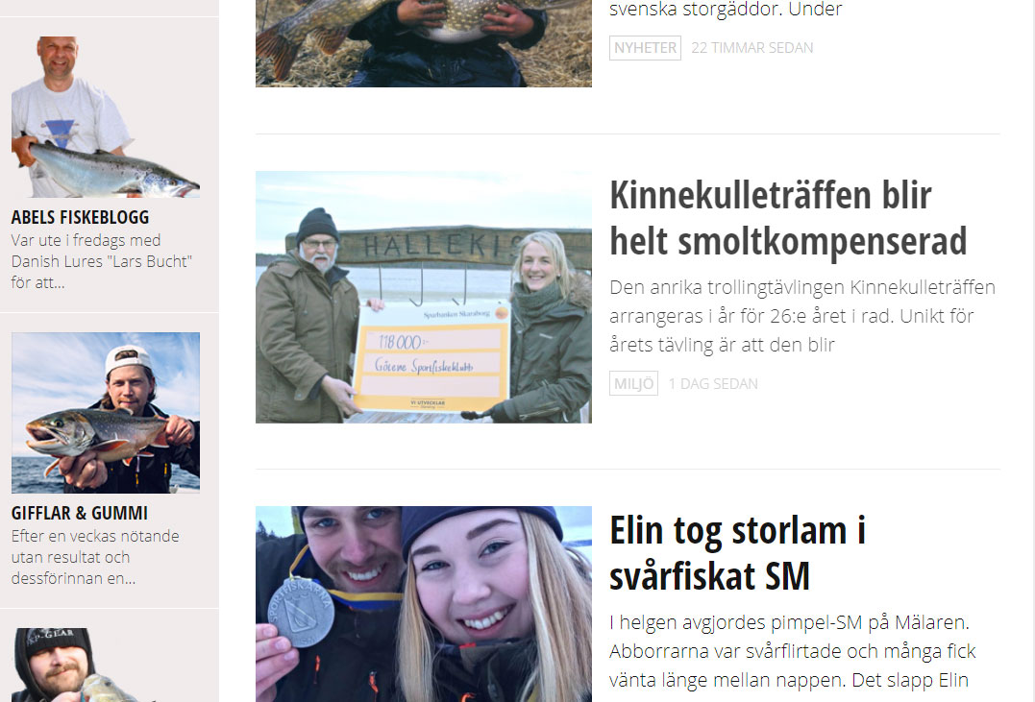
Task: Click the 118 000 cheque in photo
Action: (x=432, y=359)
